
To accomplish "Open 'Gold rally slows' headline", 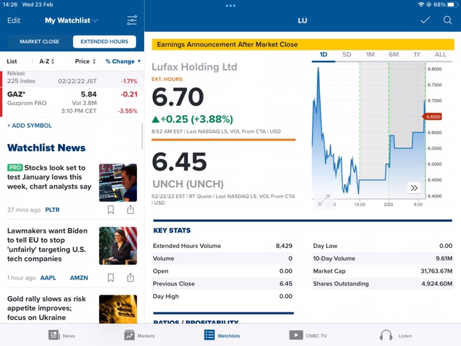I will [x=46, y=308].
